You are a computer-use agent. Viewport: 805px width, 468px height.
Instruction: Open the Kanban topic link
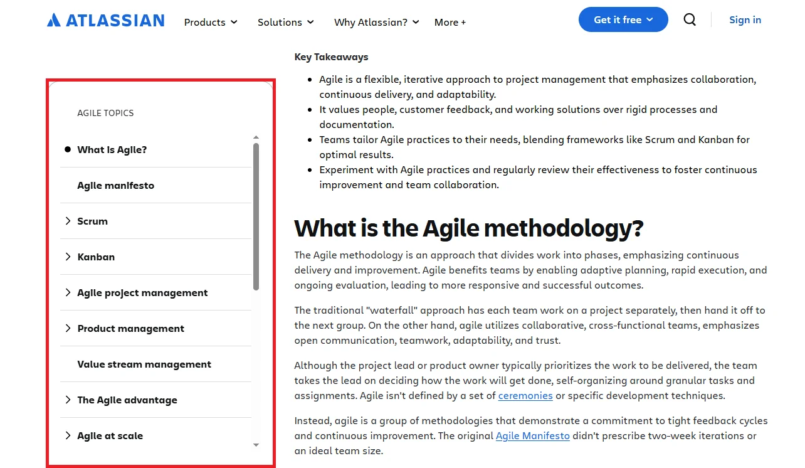click(x=96, y=257)
